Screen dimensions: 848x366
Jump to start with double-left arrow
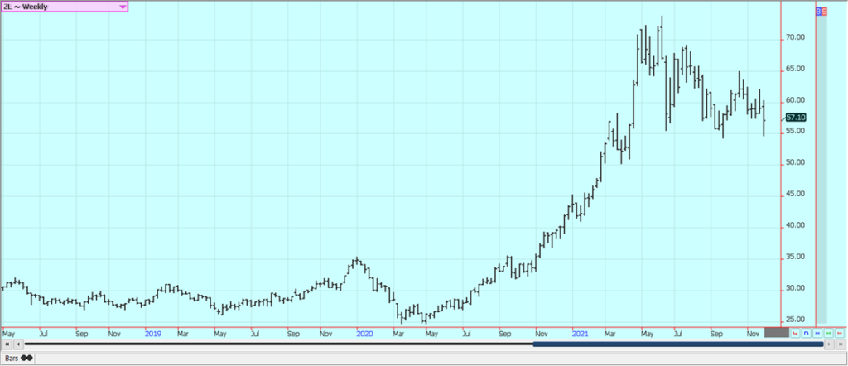(x=7, y=344)
